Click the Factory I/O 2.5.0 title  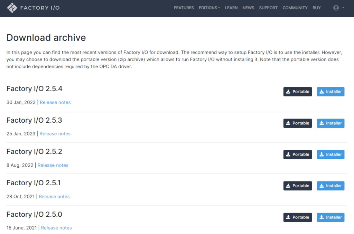(34, 214)
